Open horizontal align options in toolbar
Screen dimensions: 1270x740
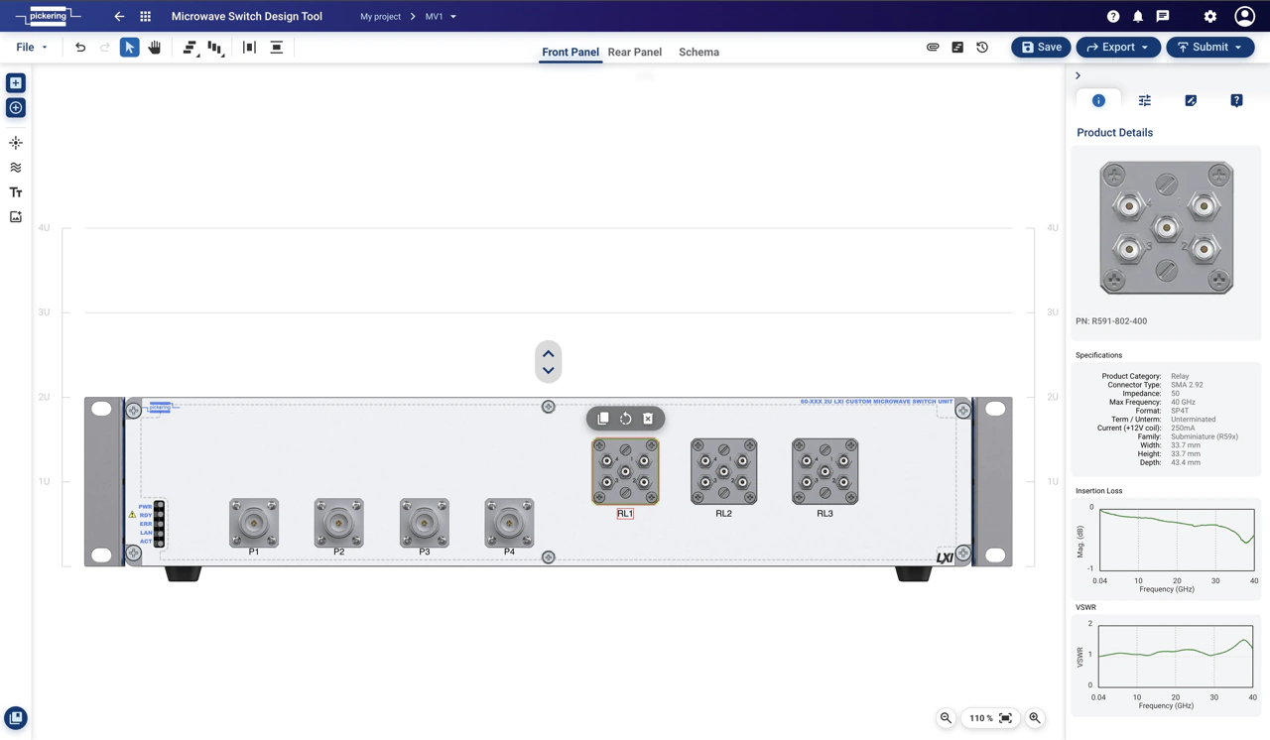(x=190, y=48)
